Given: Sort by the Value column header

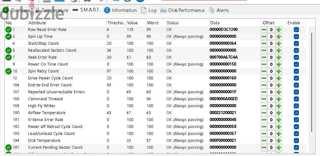Looking at the screenshot, I should tap(136, 23).
